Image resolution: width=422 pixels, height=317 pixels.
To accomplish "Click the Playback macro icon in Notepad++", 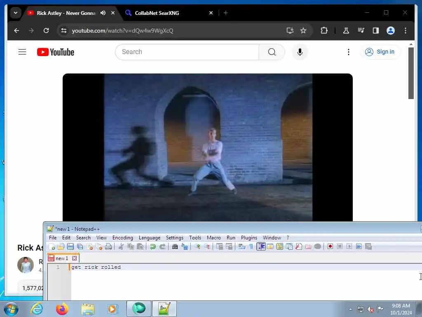I will 349,246.
